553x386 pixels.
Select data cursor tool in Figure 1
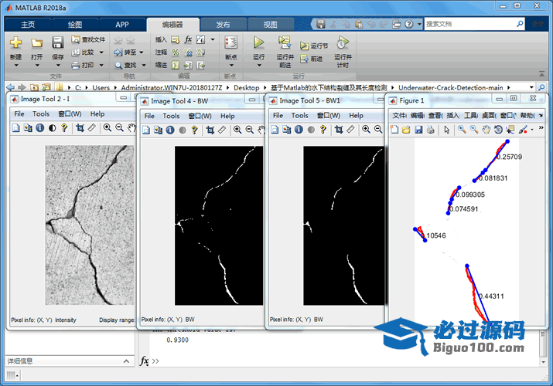click(x=510, y=130)
